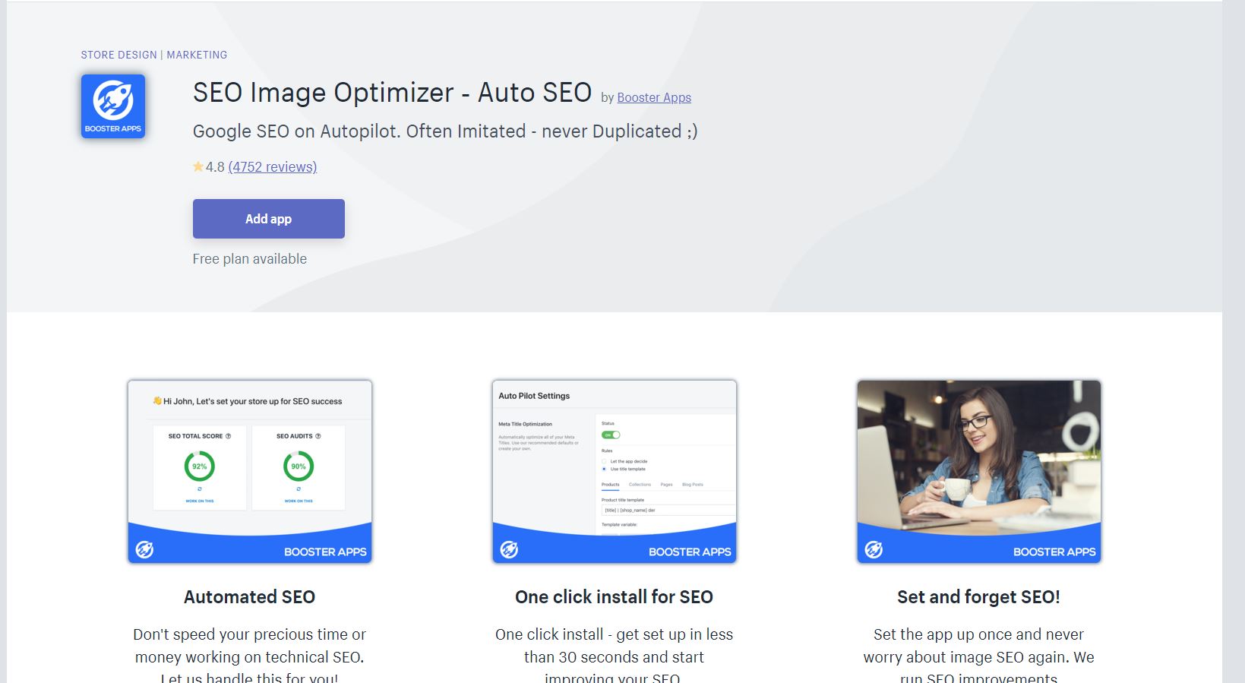Image resolution: width=1245 pixels, height=683 pixels.
Task: Open the Auto Pilot Settings screenshot thumbnail
Action: tap(615, 472)
